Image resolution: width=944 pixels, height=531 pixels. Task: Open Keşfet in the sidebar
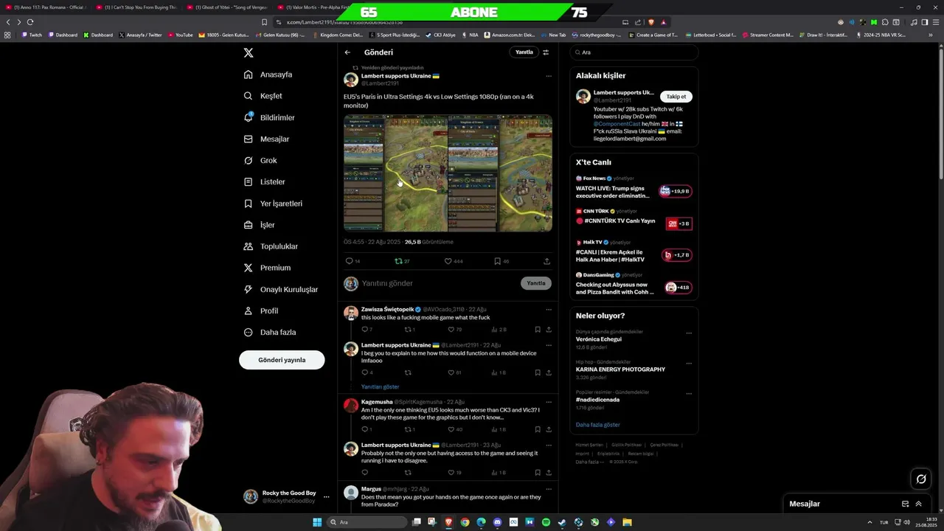263,96
